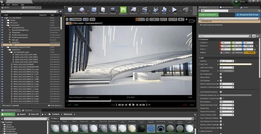Toggle the Cast Shadows checkbox
Viewport: 261px width, 134px height.
point(221,81)
